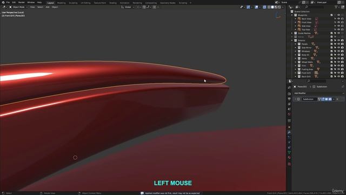The image size is (346, 195).
Task: Open the viewport shading options dropdown
Action: click(283, 7)
